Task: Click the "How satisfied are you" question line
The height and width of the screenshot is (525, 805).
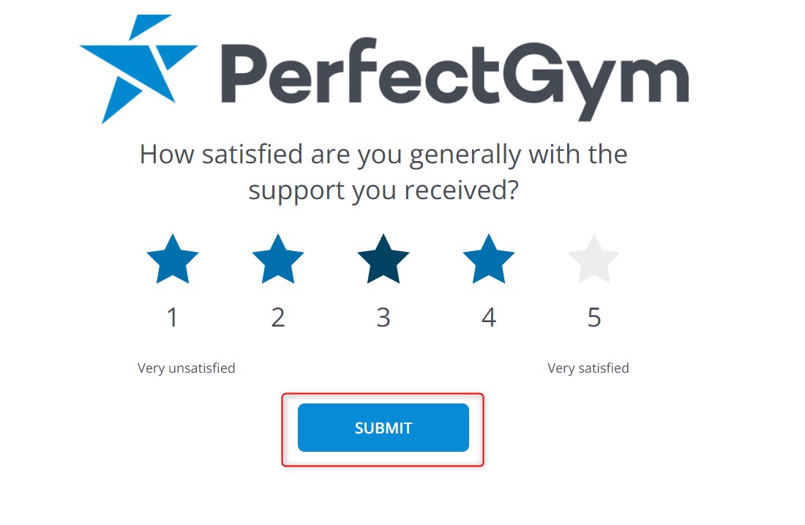Action: 383,155
